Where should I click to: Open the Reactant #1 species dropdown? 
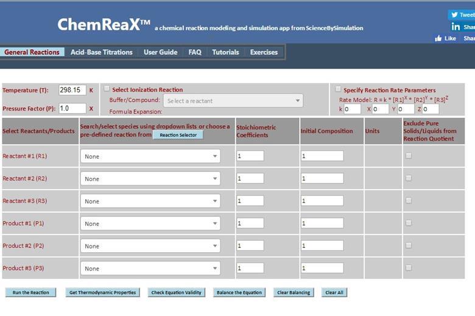click(x=150, y=156)
